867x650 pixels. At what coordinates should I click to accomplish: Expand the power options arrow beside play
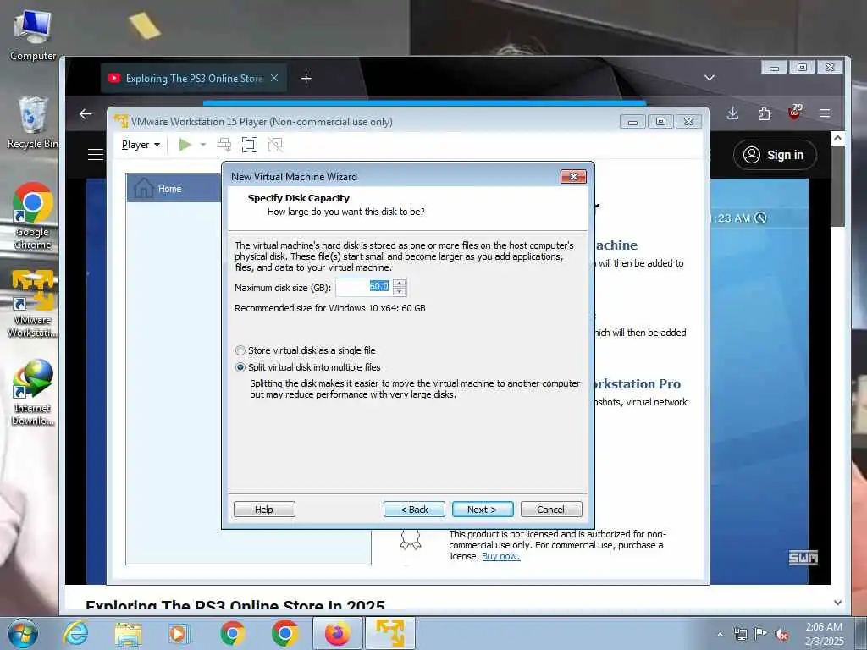click(x=203, y=145)
